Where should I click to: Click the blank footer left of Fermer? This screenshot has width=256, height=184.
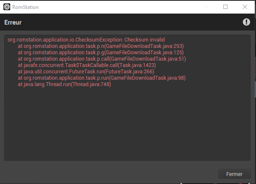106,174
